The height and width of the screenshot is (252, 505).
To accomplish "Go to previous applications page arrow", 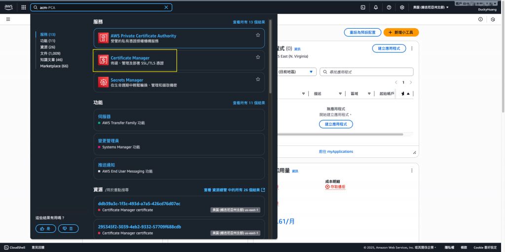I will [x=396, y=82].
